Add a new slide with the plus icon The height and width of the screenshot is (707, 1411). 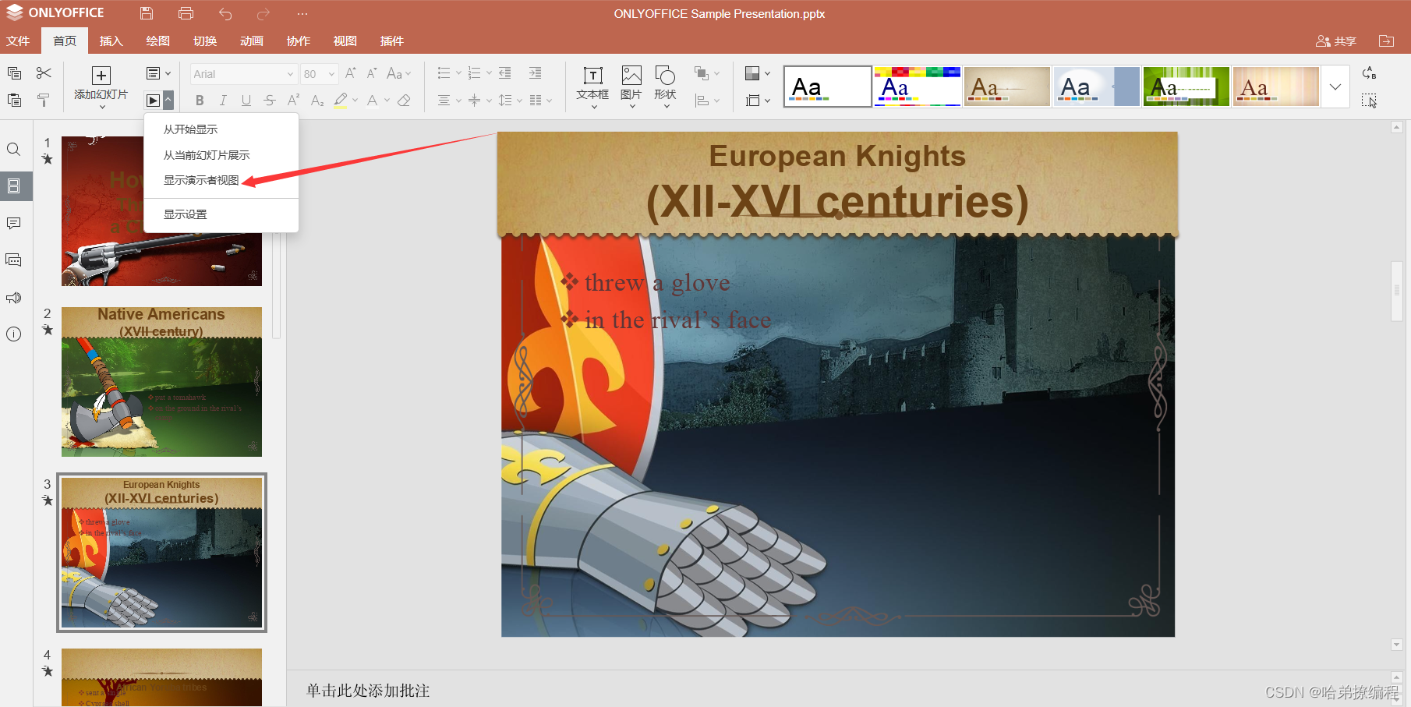point(101,76)
